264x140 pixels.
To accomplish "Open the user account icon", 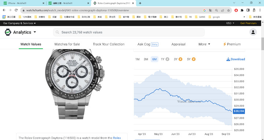I will [x=253, y=32].
